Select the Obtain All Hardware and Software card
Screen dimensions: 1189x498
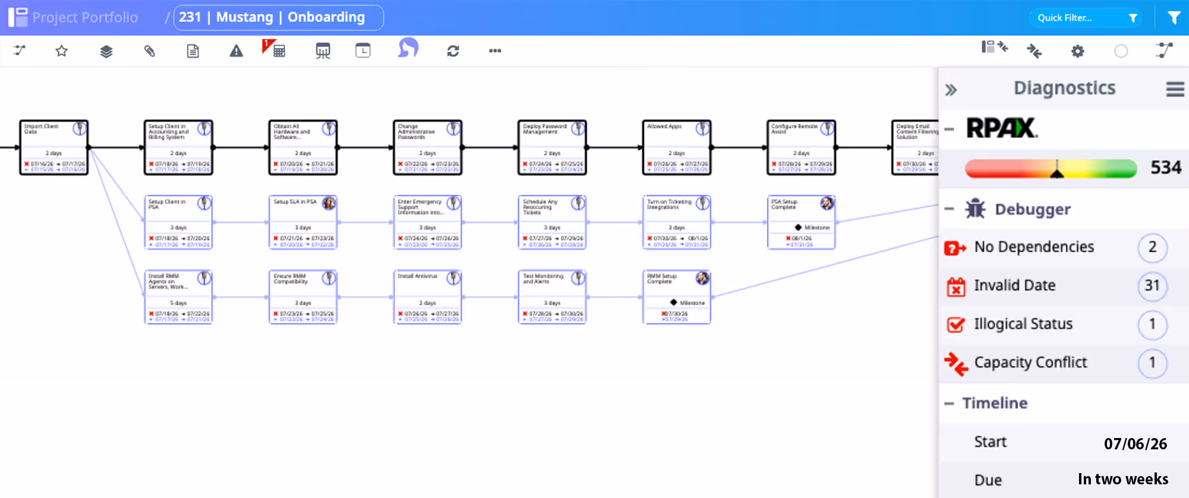tap(303, 147)
